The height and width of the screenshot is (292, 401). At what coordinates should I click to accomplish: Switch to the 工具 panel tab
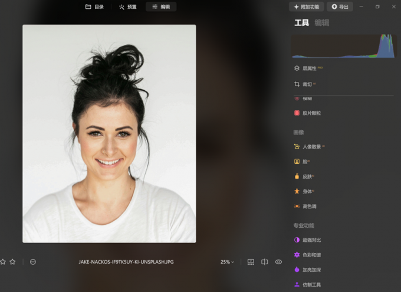pos(301,23)
